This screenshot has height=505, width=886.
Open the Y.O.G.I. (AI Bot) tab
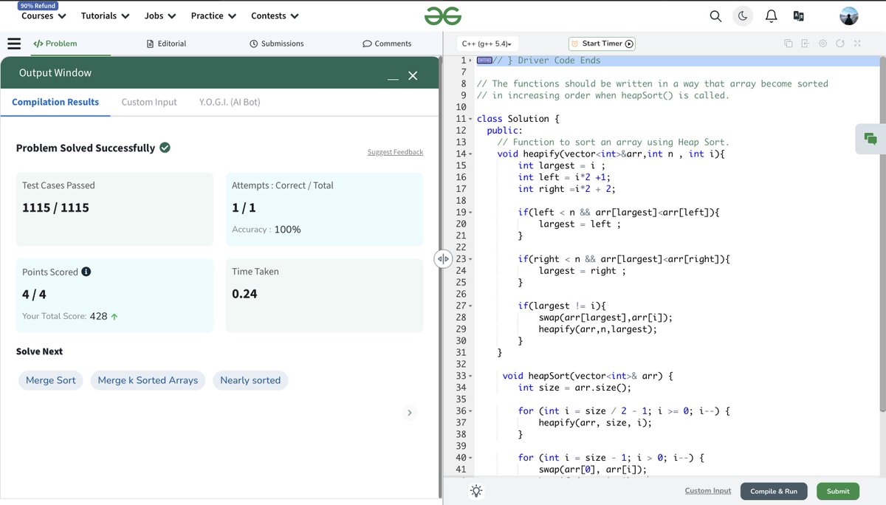230,102
